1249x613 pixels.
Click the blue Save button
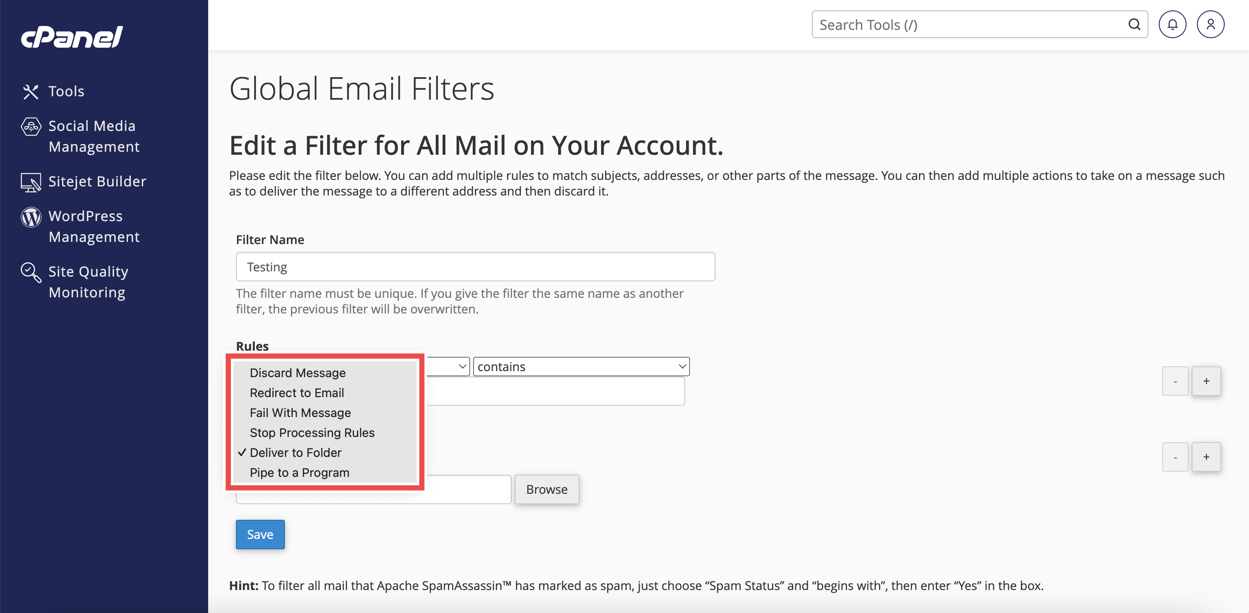pos(260,534)
